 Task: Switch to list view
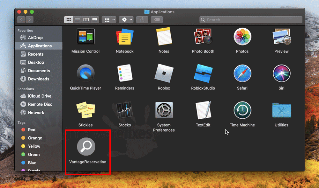(x=78, y=20)
